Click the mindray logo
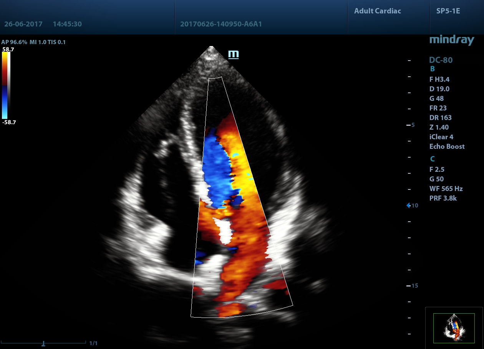 click(451, 40)
